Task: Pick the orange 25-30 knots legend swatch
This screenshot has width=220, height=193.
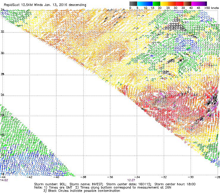Action: click(x=172, y=4)
